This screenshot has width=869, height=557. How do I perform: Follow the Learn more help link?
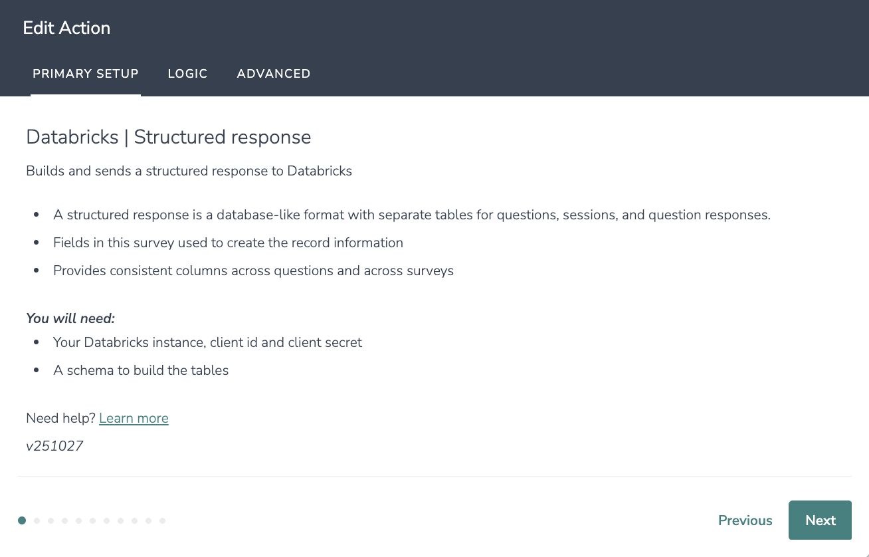click(x=134, y=418)
